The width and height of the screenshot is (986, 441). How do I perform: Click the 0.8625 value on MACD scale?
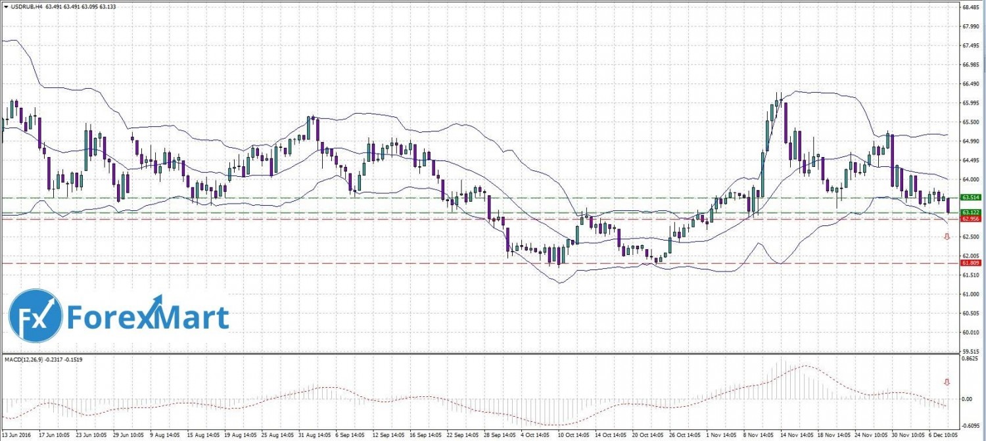[x=971, y=360]
